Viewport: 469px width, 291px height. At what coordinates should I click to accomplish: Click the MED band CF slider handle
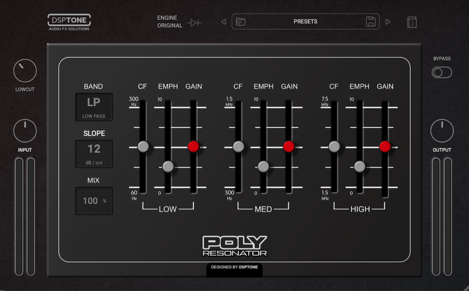tap(238, 147)
